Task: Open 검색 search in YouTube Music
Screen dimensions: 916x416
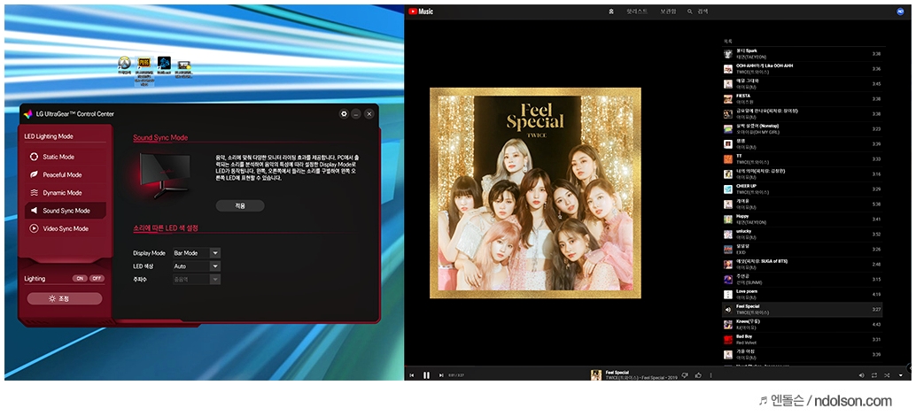Action: (697, 12)
